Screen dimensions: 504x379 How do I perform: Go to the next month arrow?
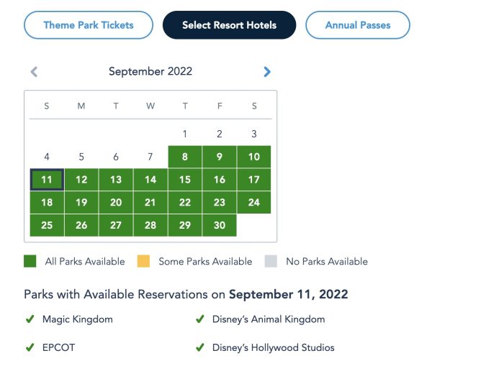click(267, 72)
